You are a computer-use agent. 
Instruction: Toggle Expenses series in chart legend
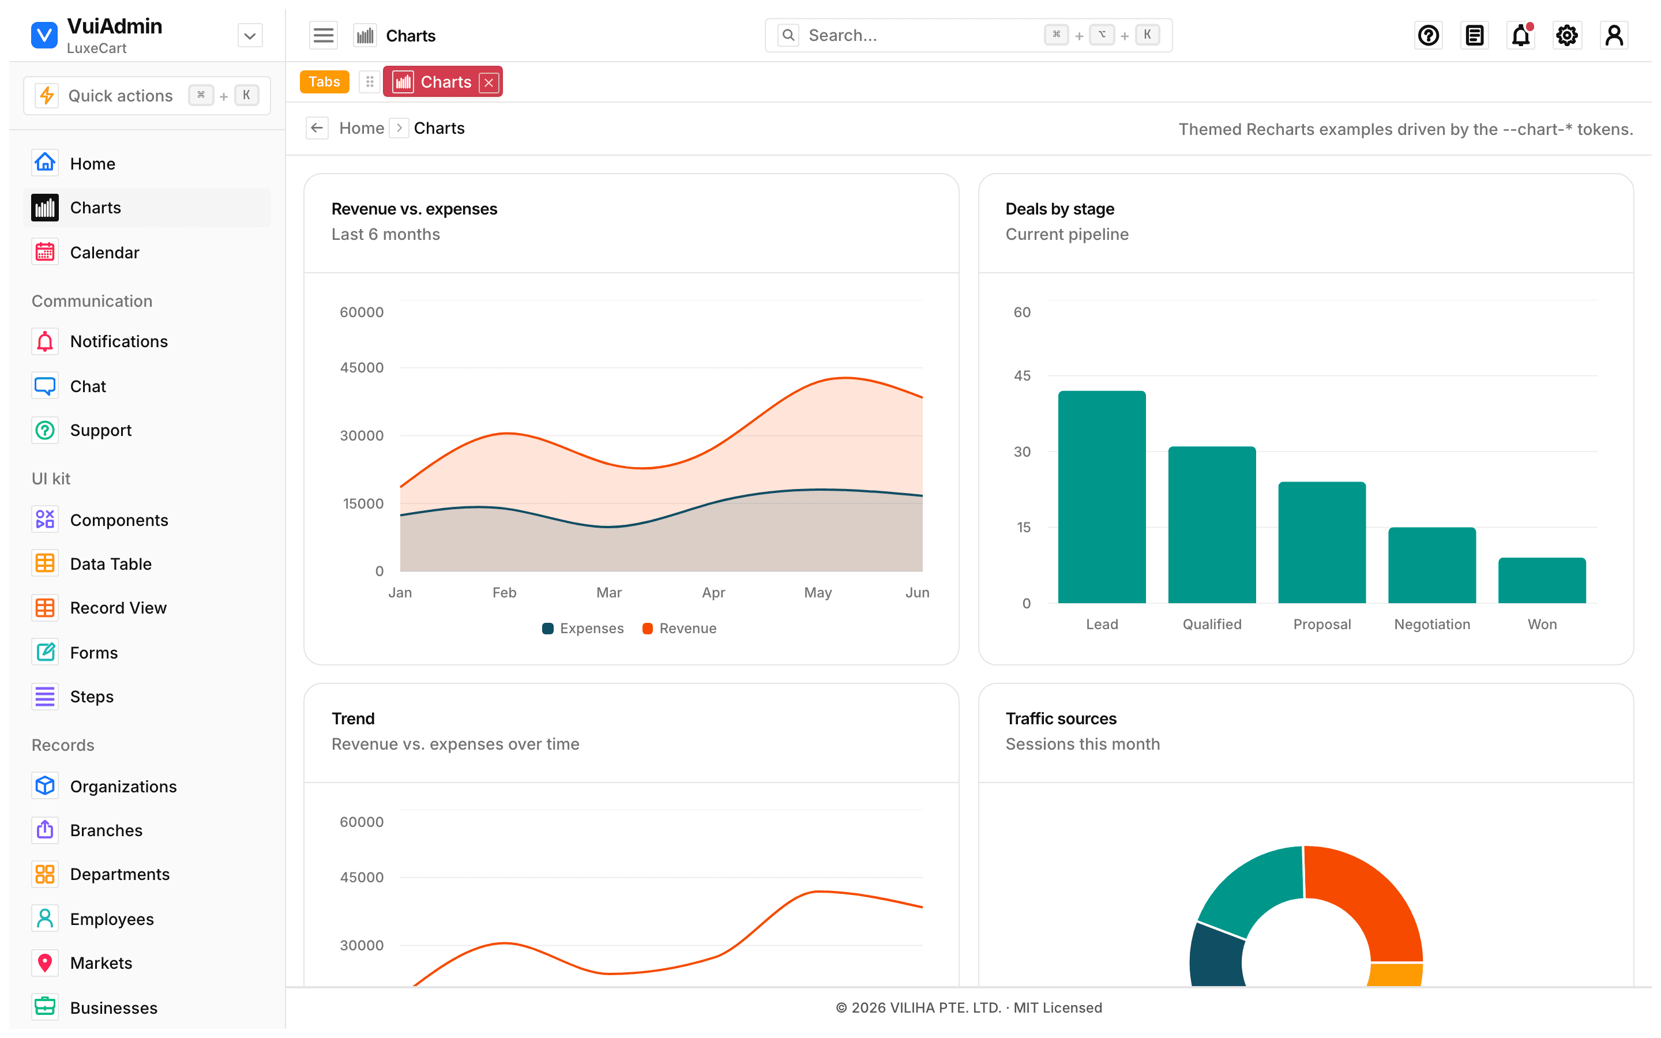click(583, 628)
